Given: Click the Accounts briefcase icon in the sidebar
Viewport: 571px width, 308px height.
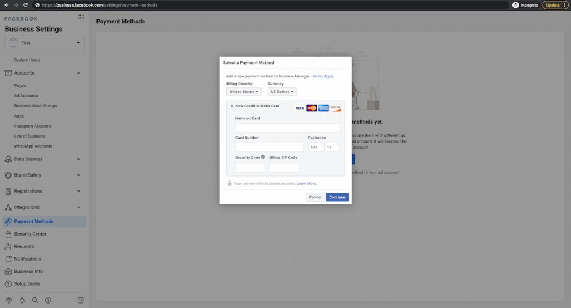Looking at the screenshot, I should [x=8, y=73].
